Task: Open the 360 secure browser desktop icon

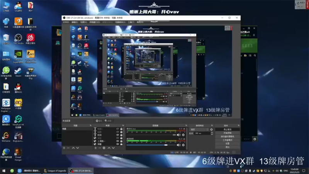Action: point(6,73)
